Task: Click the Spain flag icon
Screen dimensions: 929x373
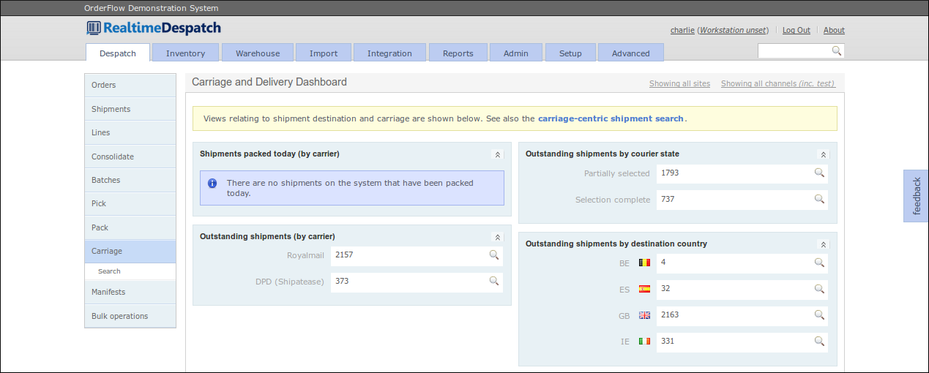Action: click(644, 289)
